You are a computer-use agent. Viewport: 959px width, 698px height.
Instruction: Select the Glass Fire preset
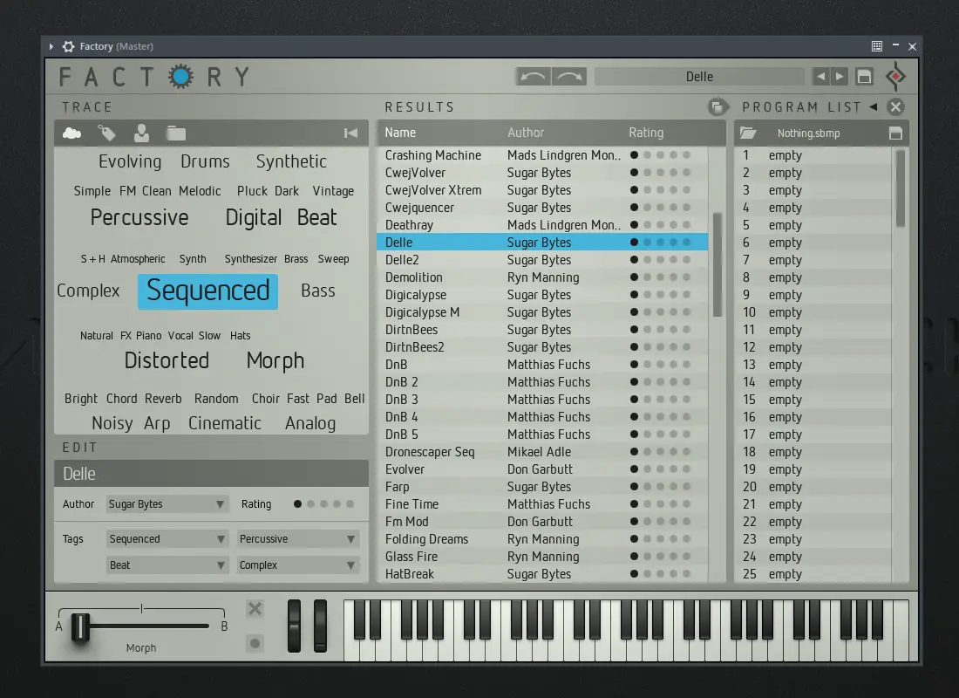[542, 557]
